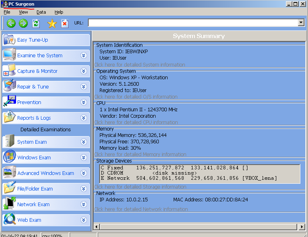Screen dimensions: 308x237
Task: Click the horizontal scrollbar right arrow
Action: point(302,227)
